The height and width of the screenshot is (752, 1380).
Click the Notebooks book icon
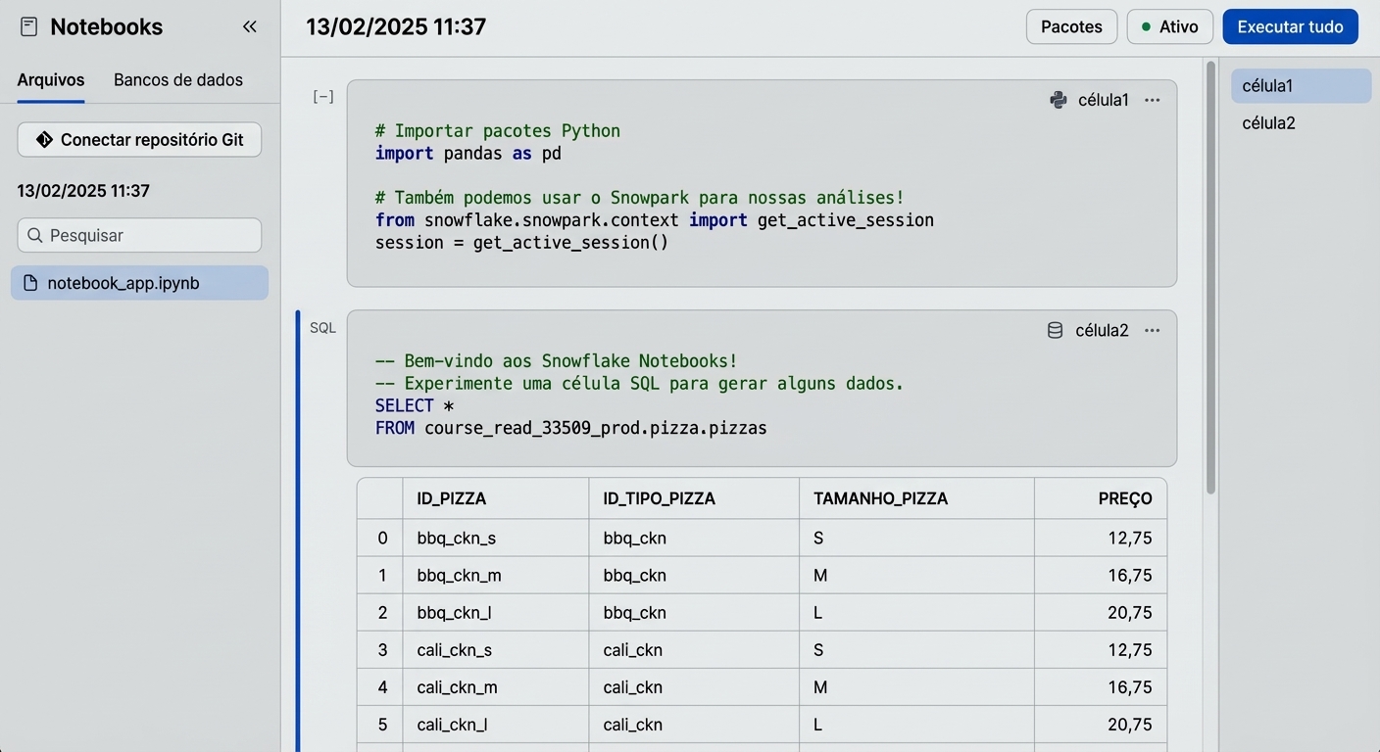tap(29, 26)
